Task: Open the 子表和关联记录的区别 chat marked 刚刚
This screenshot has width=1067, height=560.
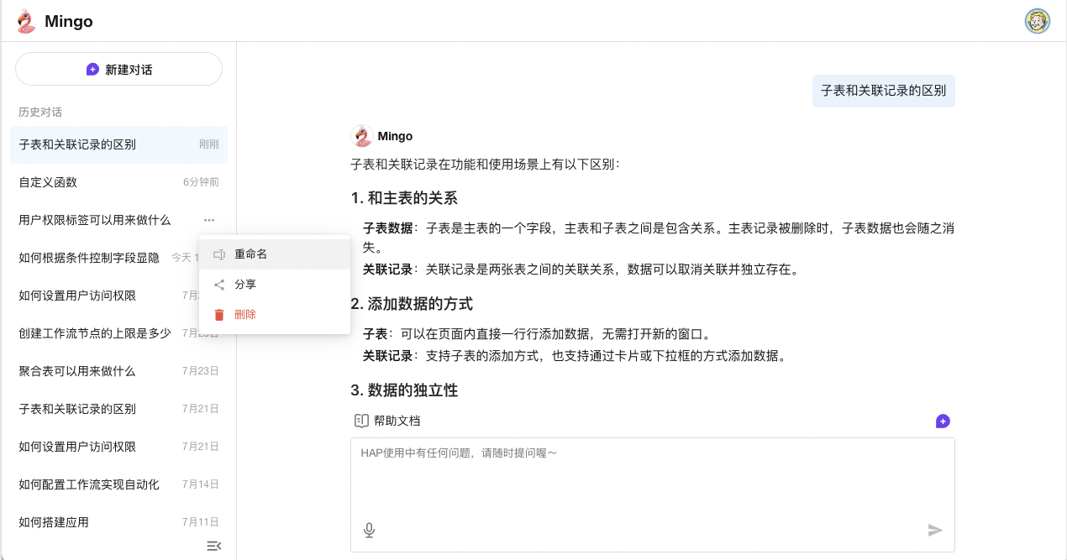Action: tap(118, 144)
